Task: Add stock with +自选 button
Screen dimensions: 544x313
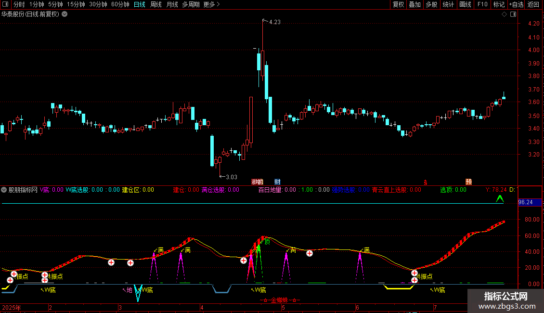Action: click(516, 4)
